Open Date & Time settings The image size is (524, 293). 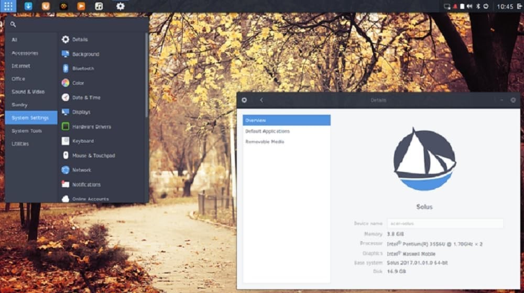pos(102,97)
